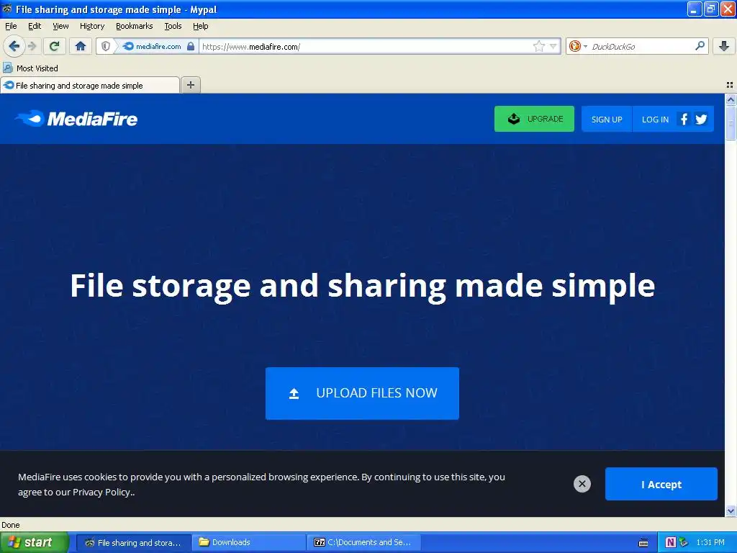Click the vertical scrollbar thumb
737x553 pixels.
pos(731,122)
